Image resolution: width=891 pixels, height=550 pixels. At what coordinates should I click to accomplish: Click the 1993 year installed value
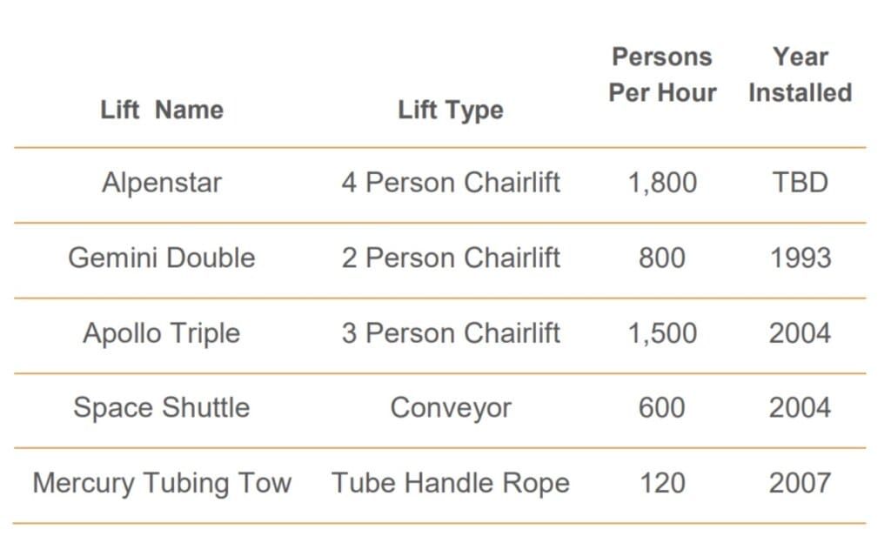[800, 258]
